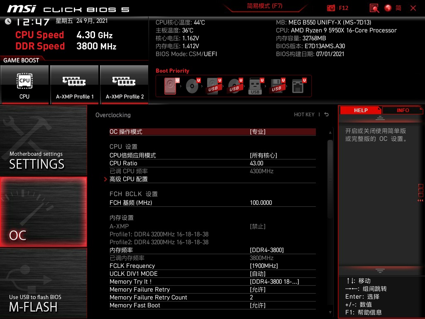Change Memory Fast Boot setting

[212, 305]
